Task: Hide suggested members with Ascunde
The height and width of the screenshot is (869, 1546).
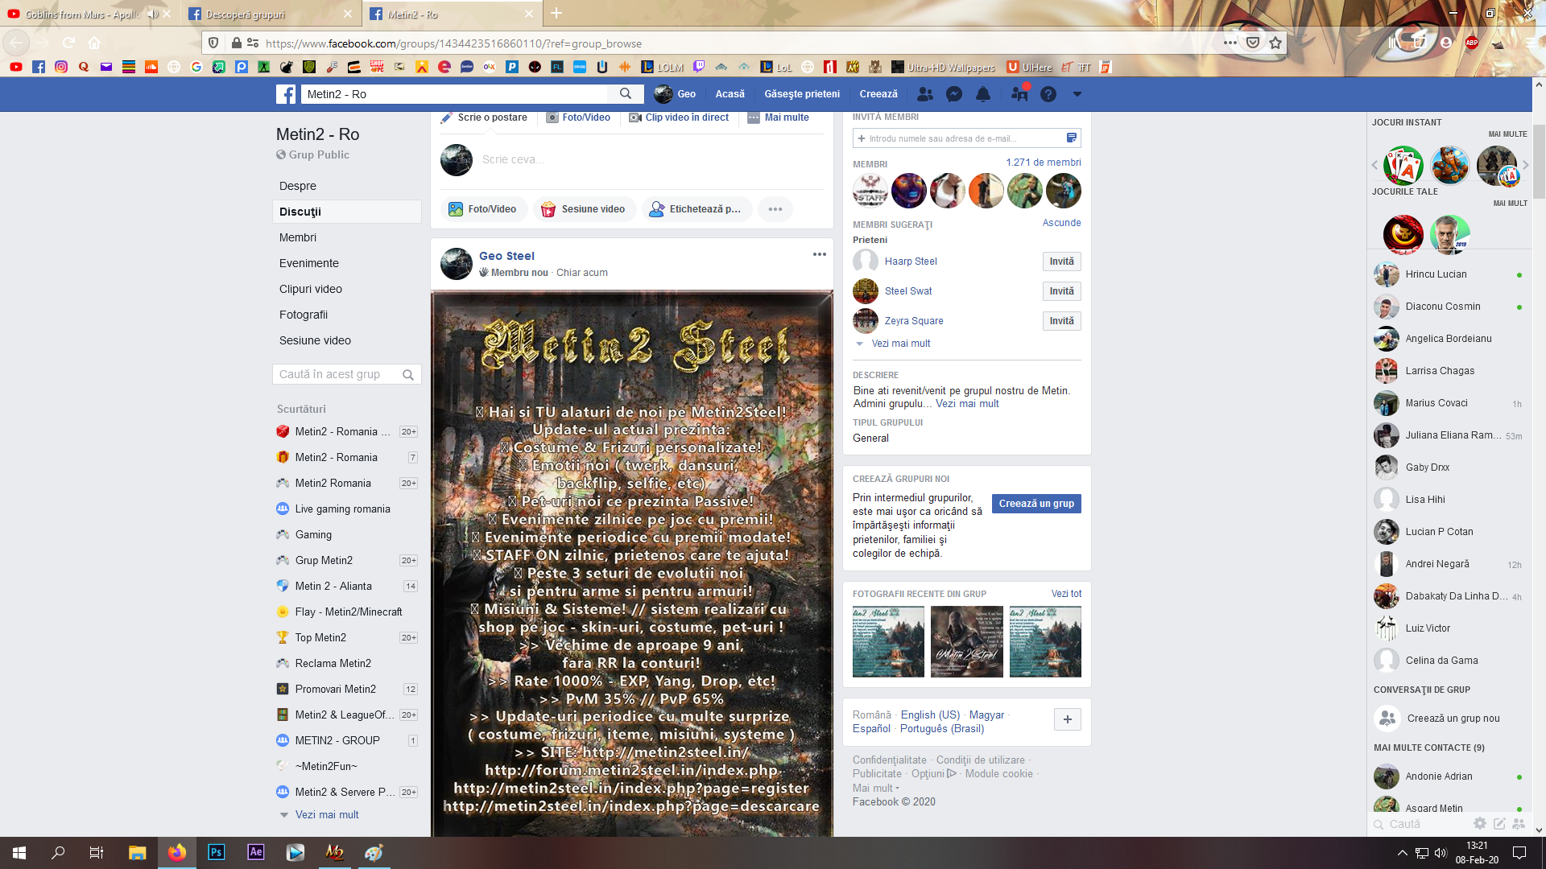Action: (1061, 223)
